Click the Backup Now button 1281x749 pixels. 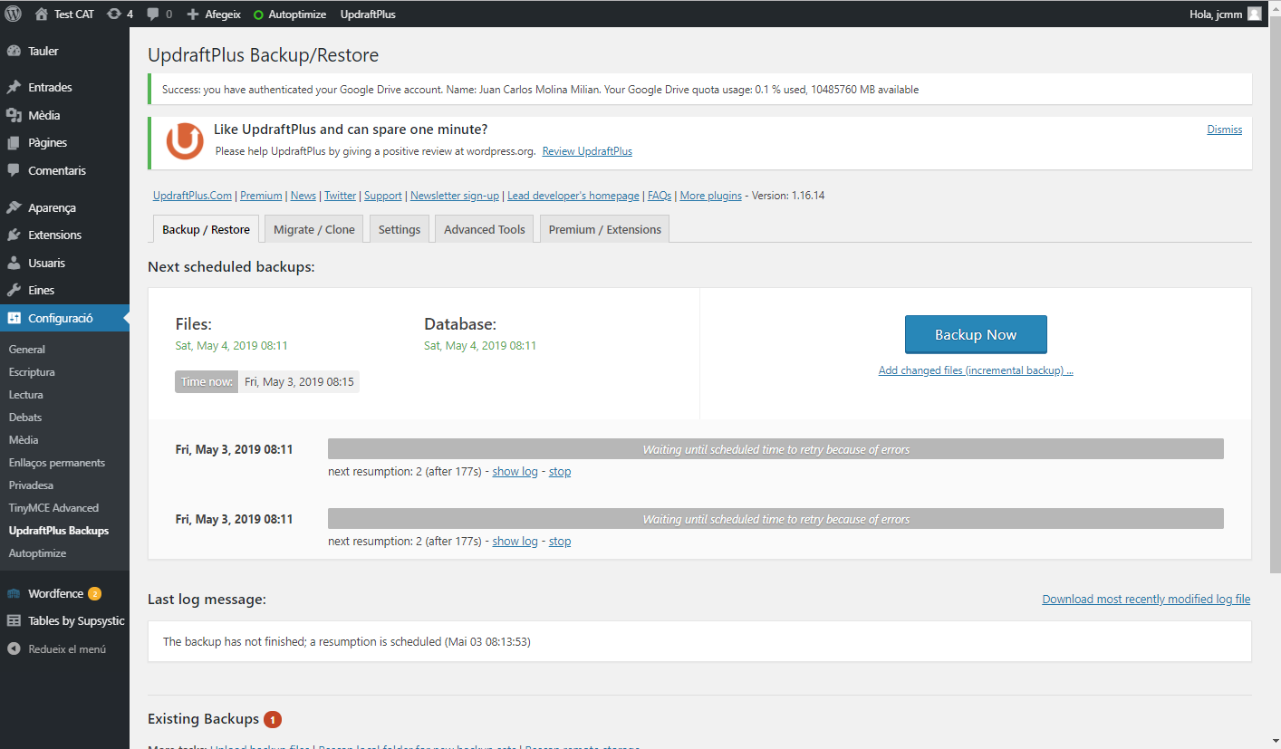(x=976, y=334)
